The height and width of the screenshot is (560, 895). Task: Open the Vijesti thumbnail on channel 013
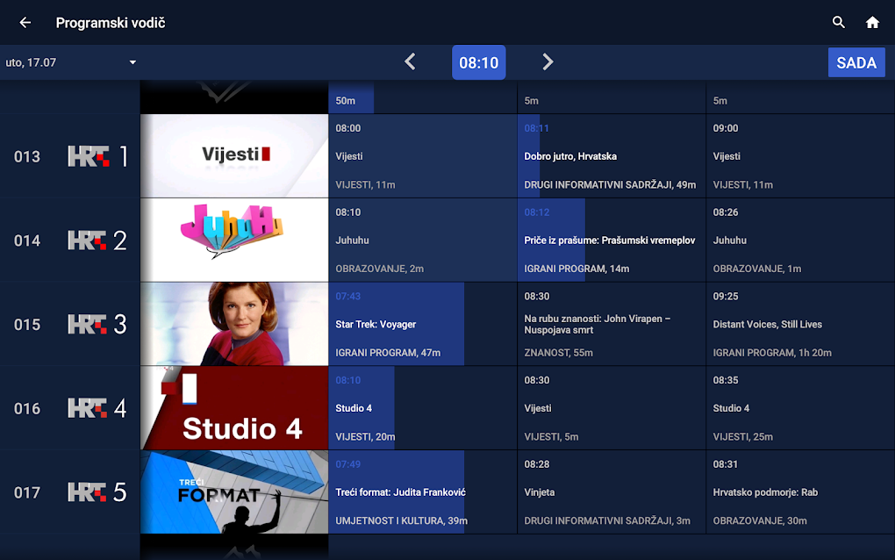(x=234, y=155)
